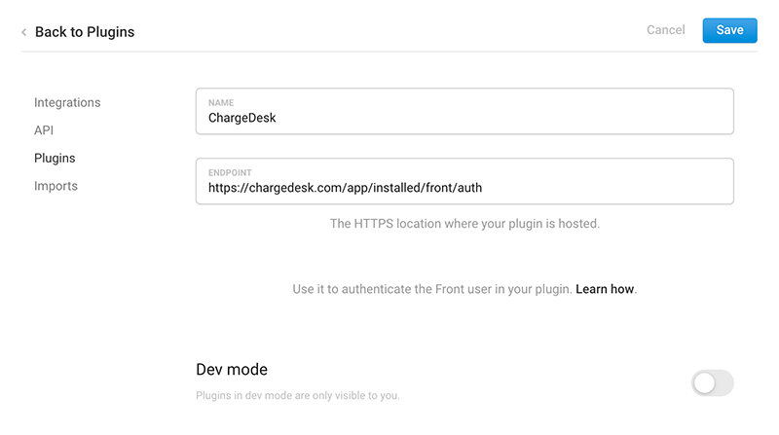
Task: Enable the Dev mode switch
Action: [x=712, y=382]
